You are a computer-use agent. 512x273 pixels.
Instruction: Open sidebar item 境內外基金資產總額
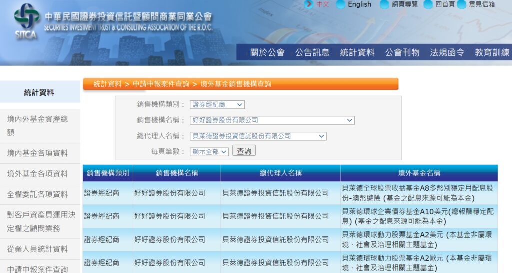[40, 126]
